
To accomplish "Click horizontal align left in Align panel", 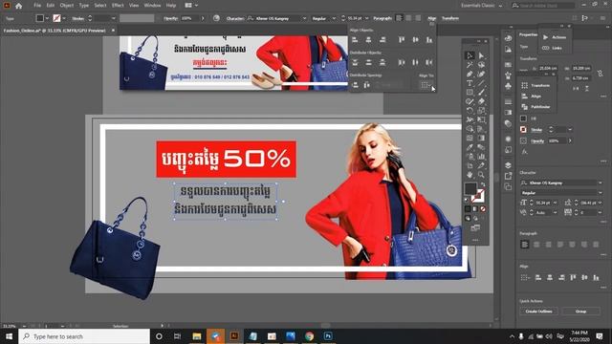I will click(x=355, y=40).
